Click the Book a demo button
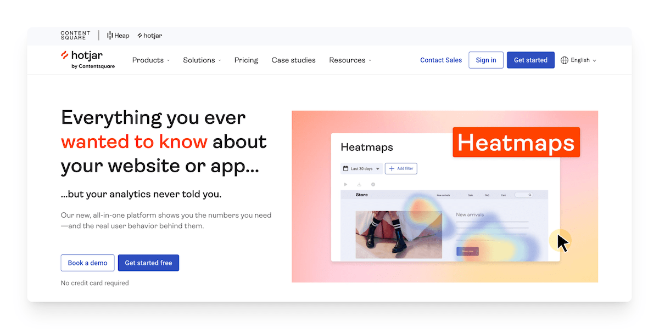659x329 pixels. tap(87, 263)
